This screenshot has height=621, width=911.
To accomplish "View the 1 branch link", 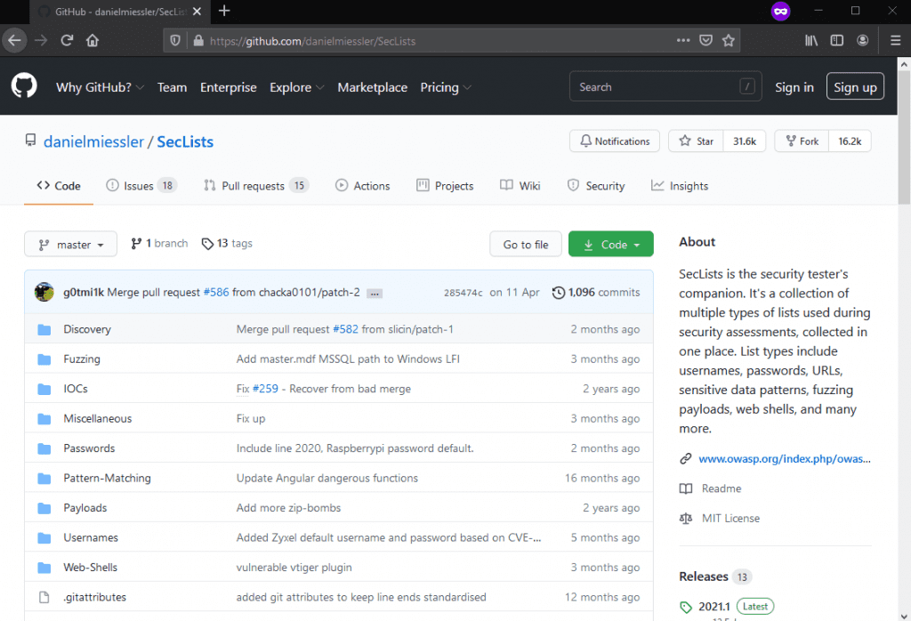I will pyautogui.click(x=160, y=244).
